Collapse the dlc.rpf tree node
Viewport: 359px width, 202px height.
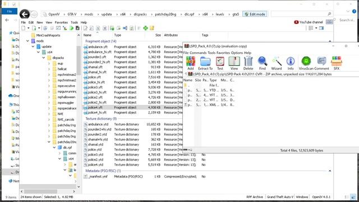coord(54,148)
